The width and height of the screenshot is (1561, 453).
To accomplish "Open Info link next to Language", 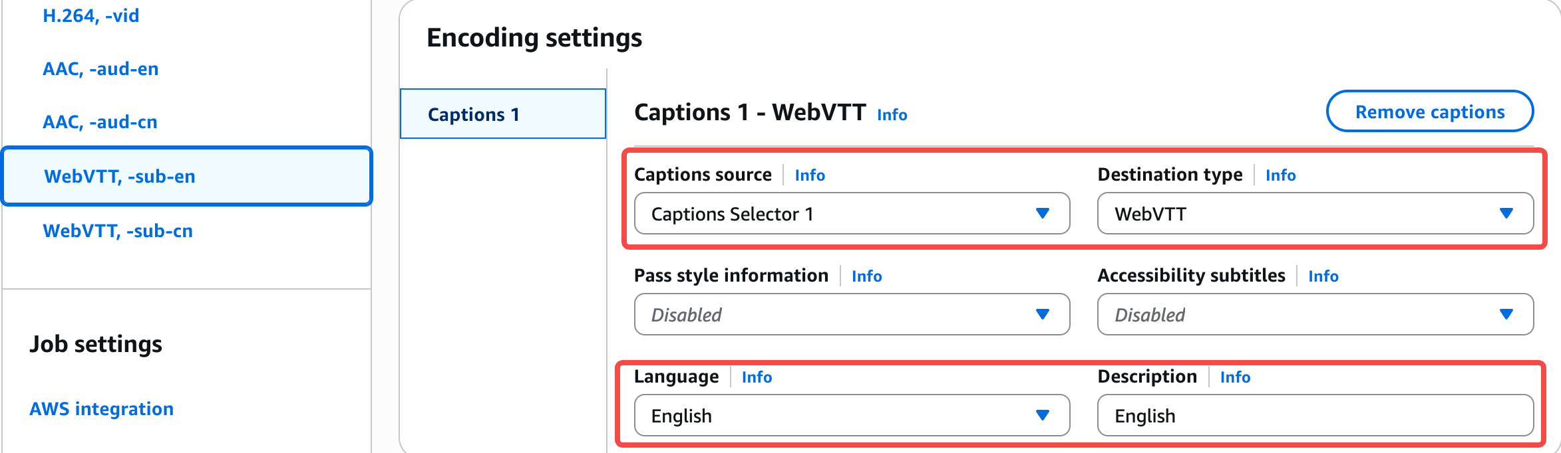I will [757, 377].
